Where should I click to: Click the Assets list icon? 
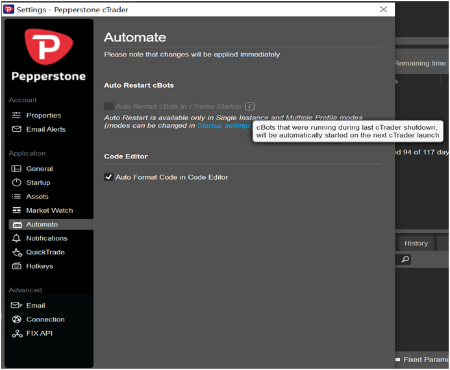(x=16, y=197)
